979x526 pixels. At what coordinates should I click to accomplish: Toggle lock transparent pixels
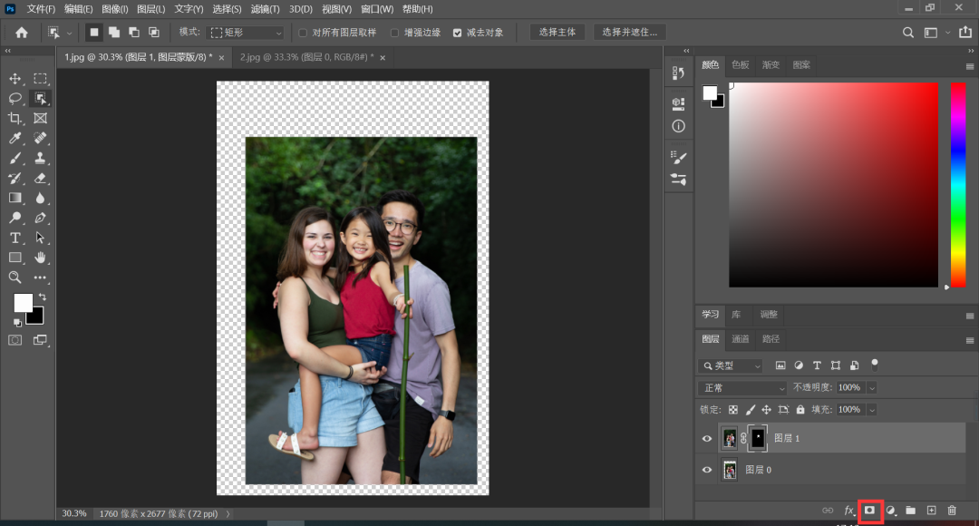click(733, 410)
